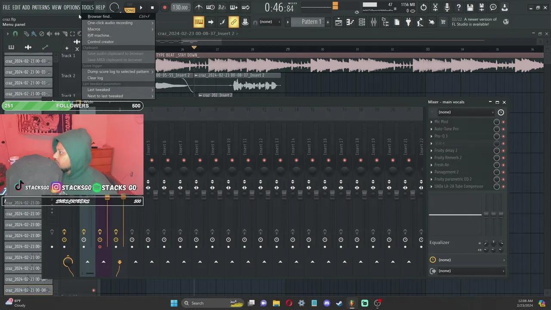Image resolution: width=551 pixels, height=310 pixels.
Task: Select Riff machine menu entry
Action: (x=118, y=35)
